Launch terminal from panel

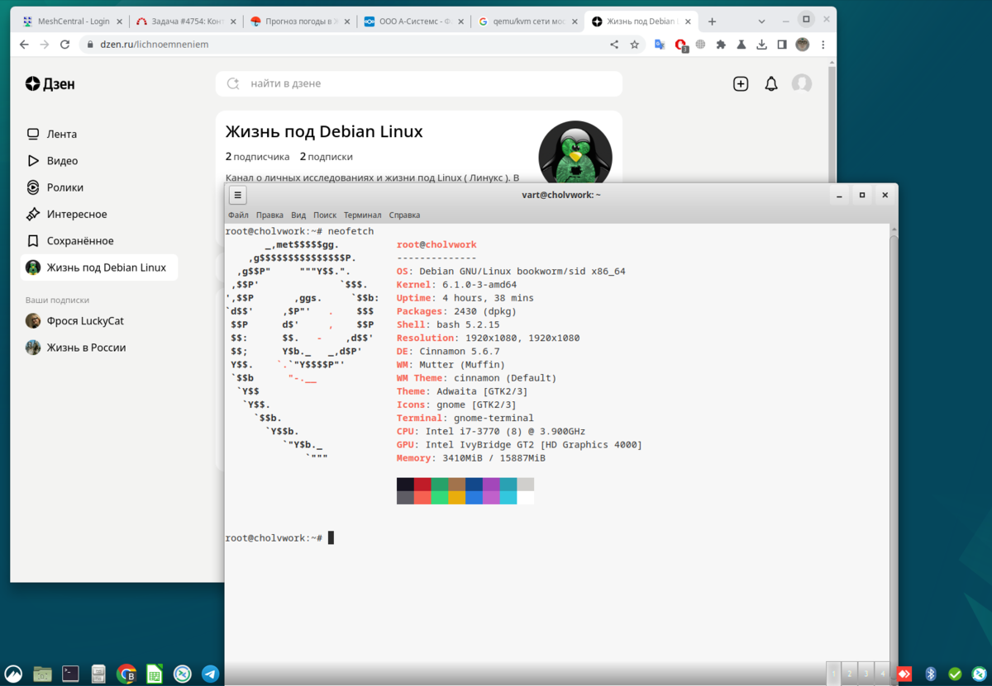71,674
